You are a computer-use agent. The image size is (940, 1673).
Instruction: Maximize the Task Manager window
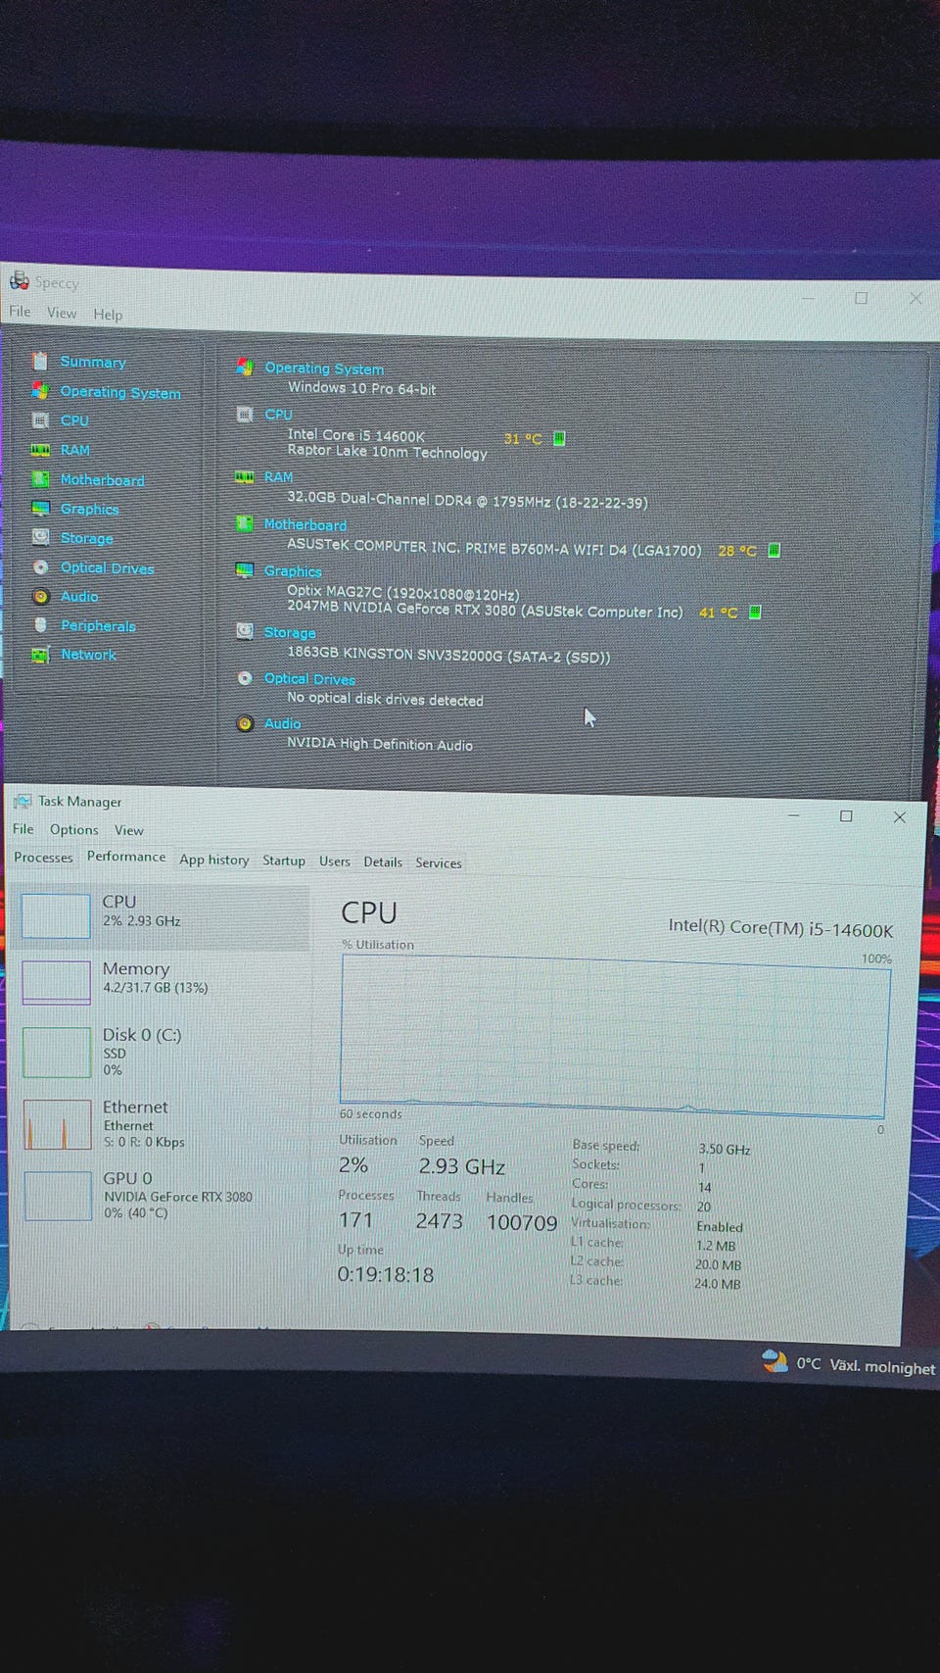coord(846,815)
